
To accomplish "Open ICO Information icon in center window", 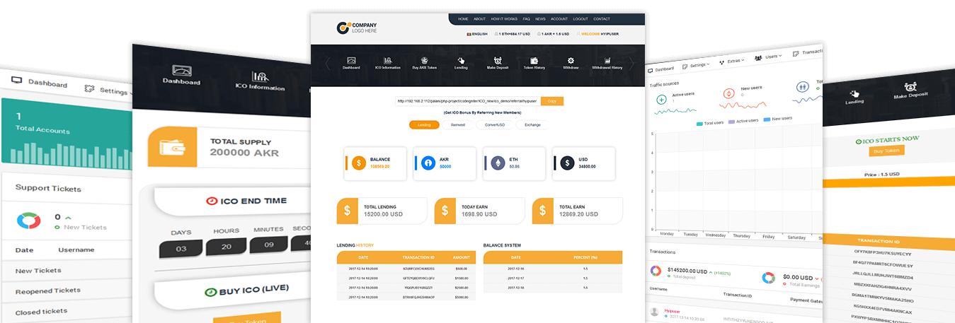I will click(388, 60).
